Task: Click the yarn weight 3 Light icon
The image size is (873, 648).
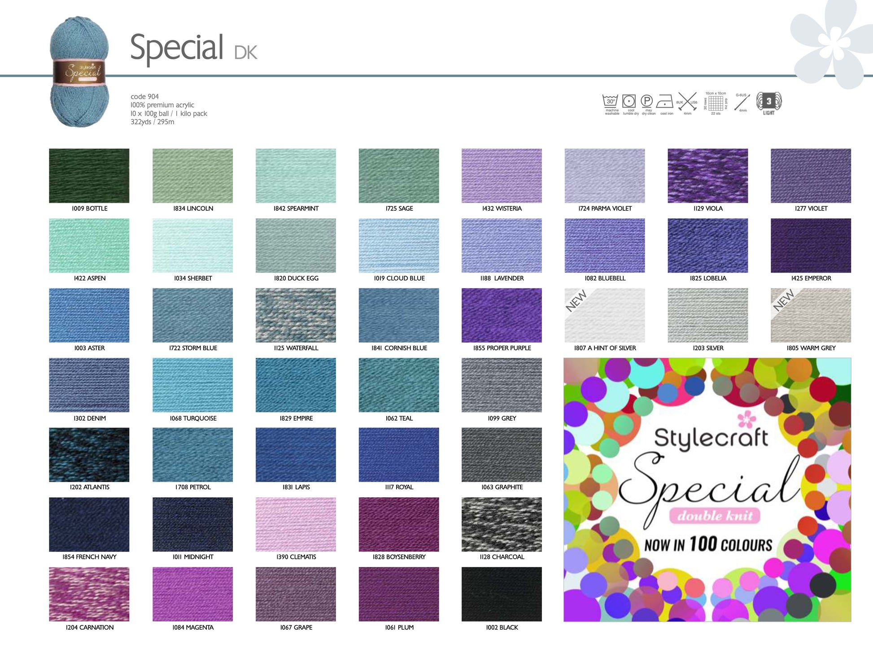Action: point(768,102)
